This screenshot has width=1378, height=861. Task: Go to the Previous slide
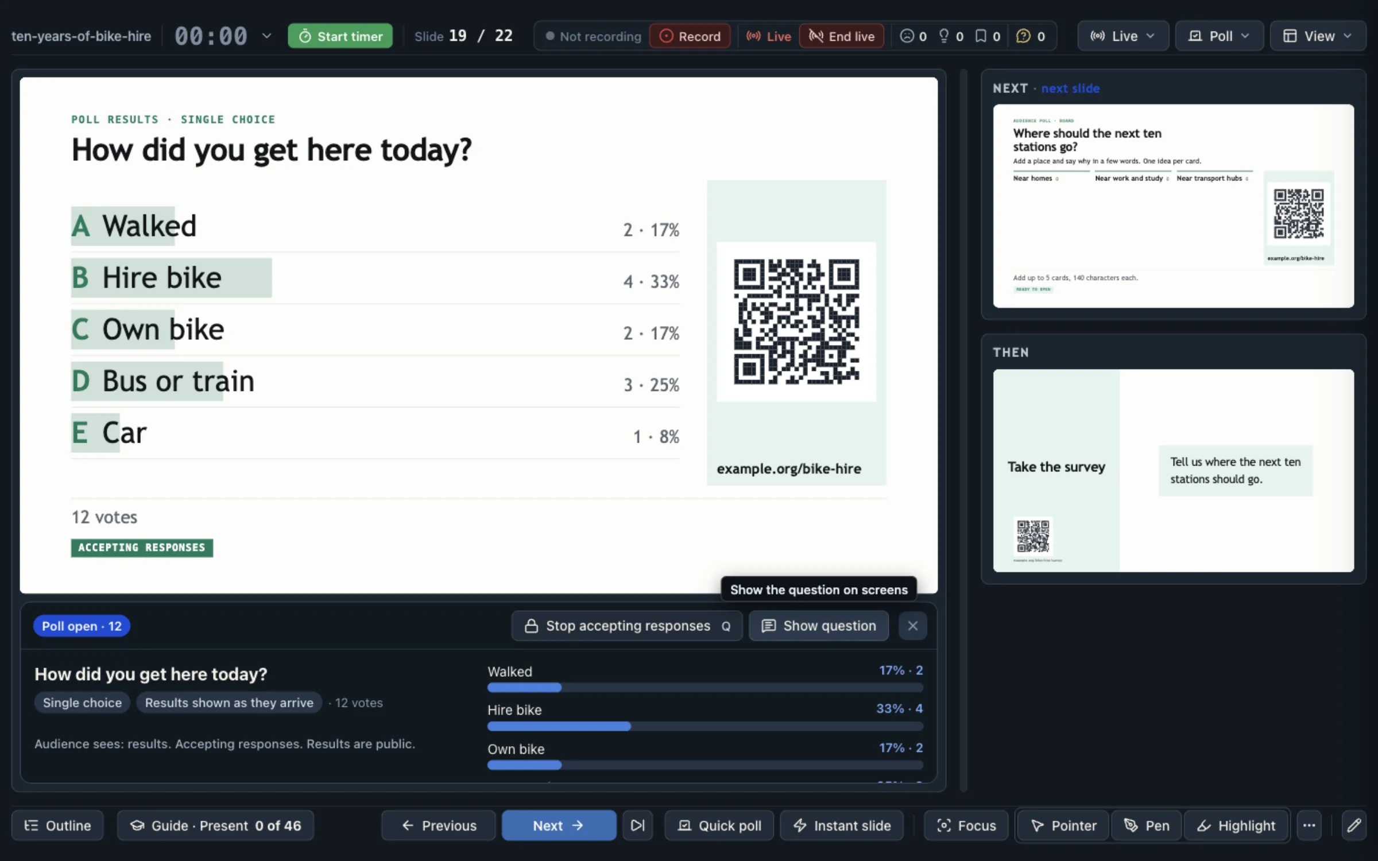[x=439, y=825]
